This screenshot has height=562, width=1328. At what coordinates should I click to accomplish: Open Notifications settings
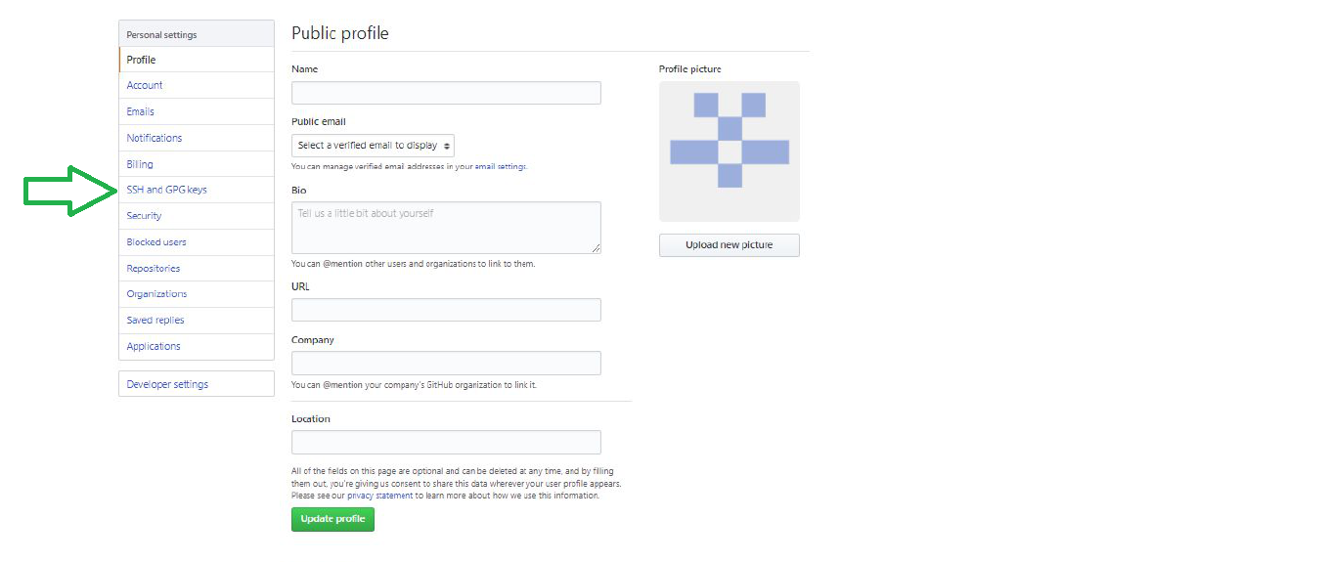pyautogui.click(x=155, y=138)
